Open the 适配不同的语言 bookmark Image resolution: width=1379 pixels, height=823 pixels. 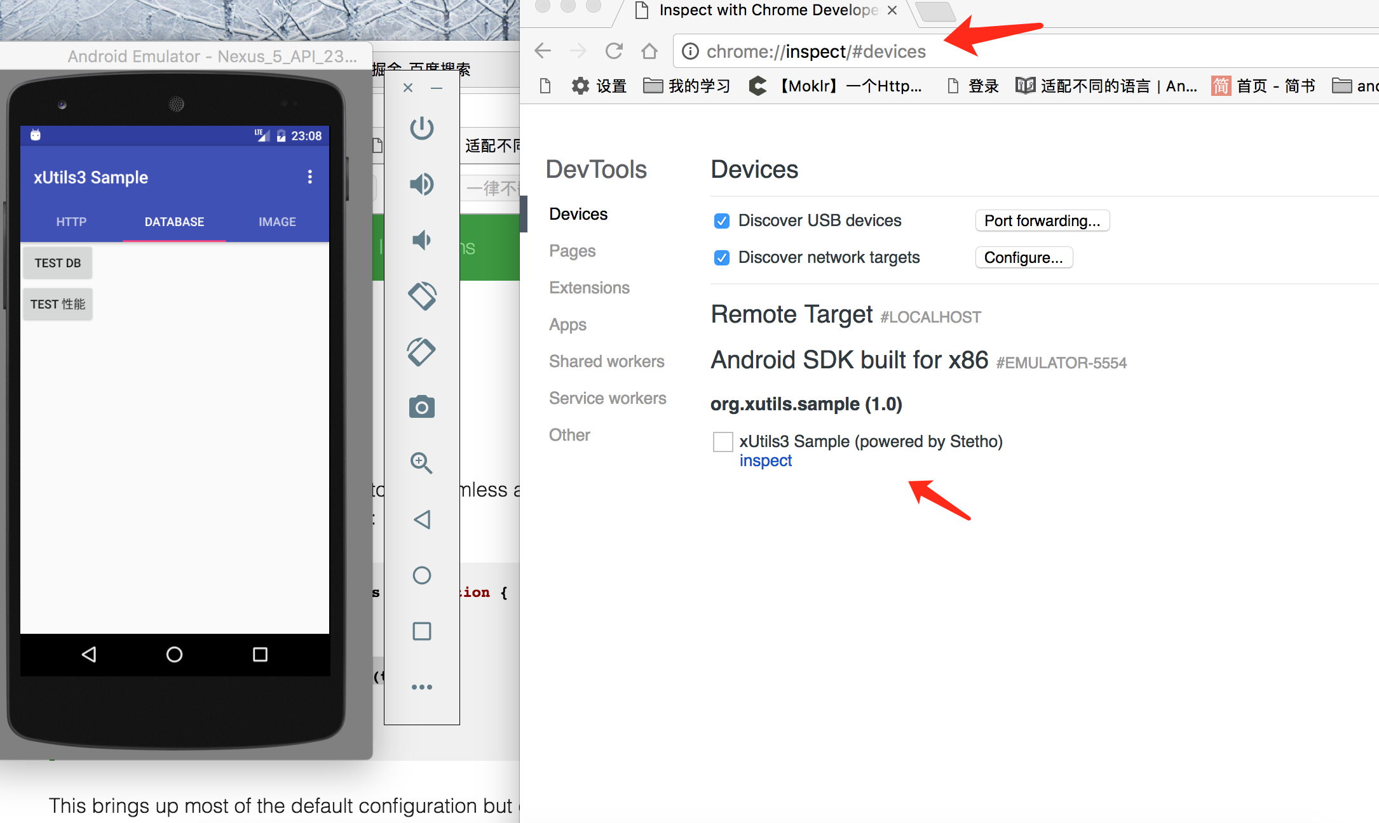pyautogui.click(x=1106, y=86)
